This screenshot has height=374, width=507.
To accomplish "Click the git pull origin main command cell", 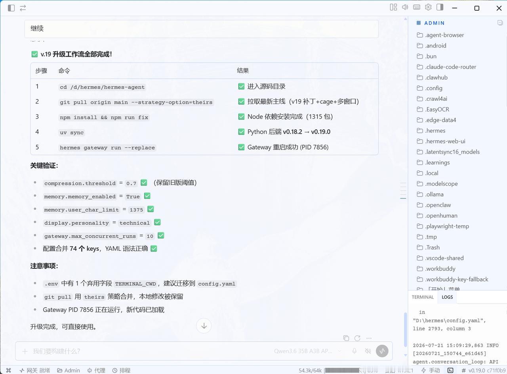I will (136, 102).
